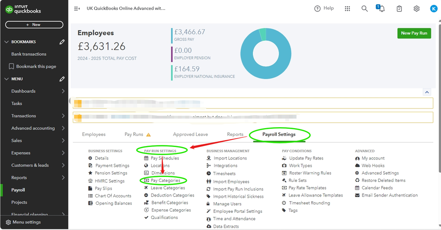This screenshot has height=230, width=441.
Task: Click the Help question mark icon
Action: point(317,9)
